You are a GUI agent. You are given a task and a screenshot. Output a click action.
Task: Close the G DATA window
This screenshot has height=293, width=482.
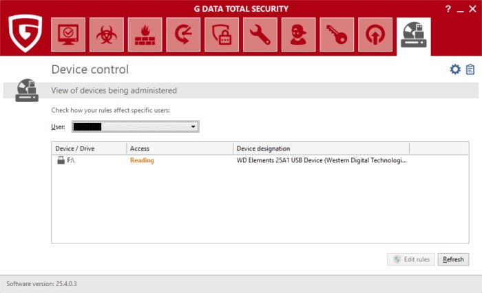(x=473, y=9)
